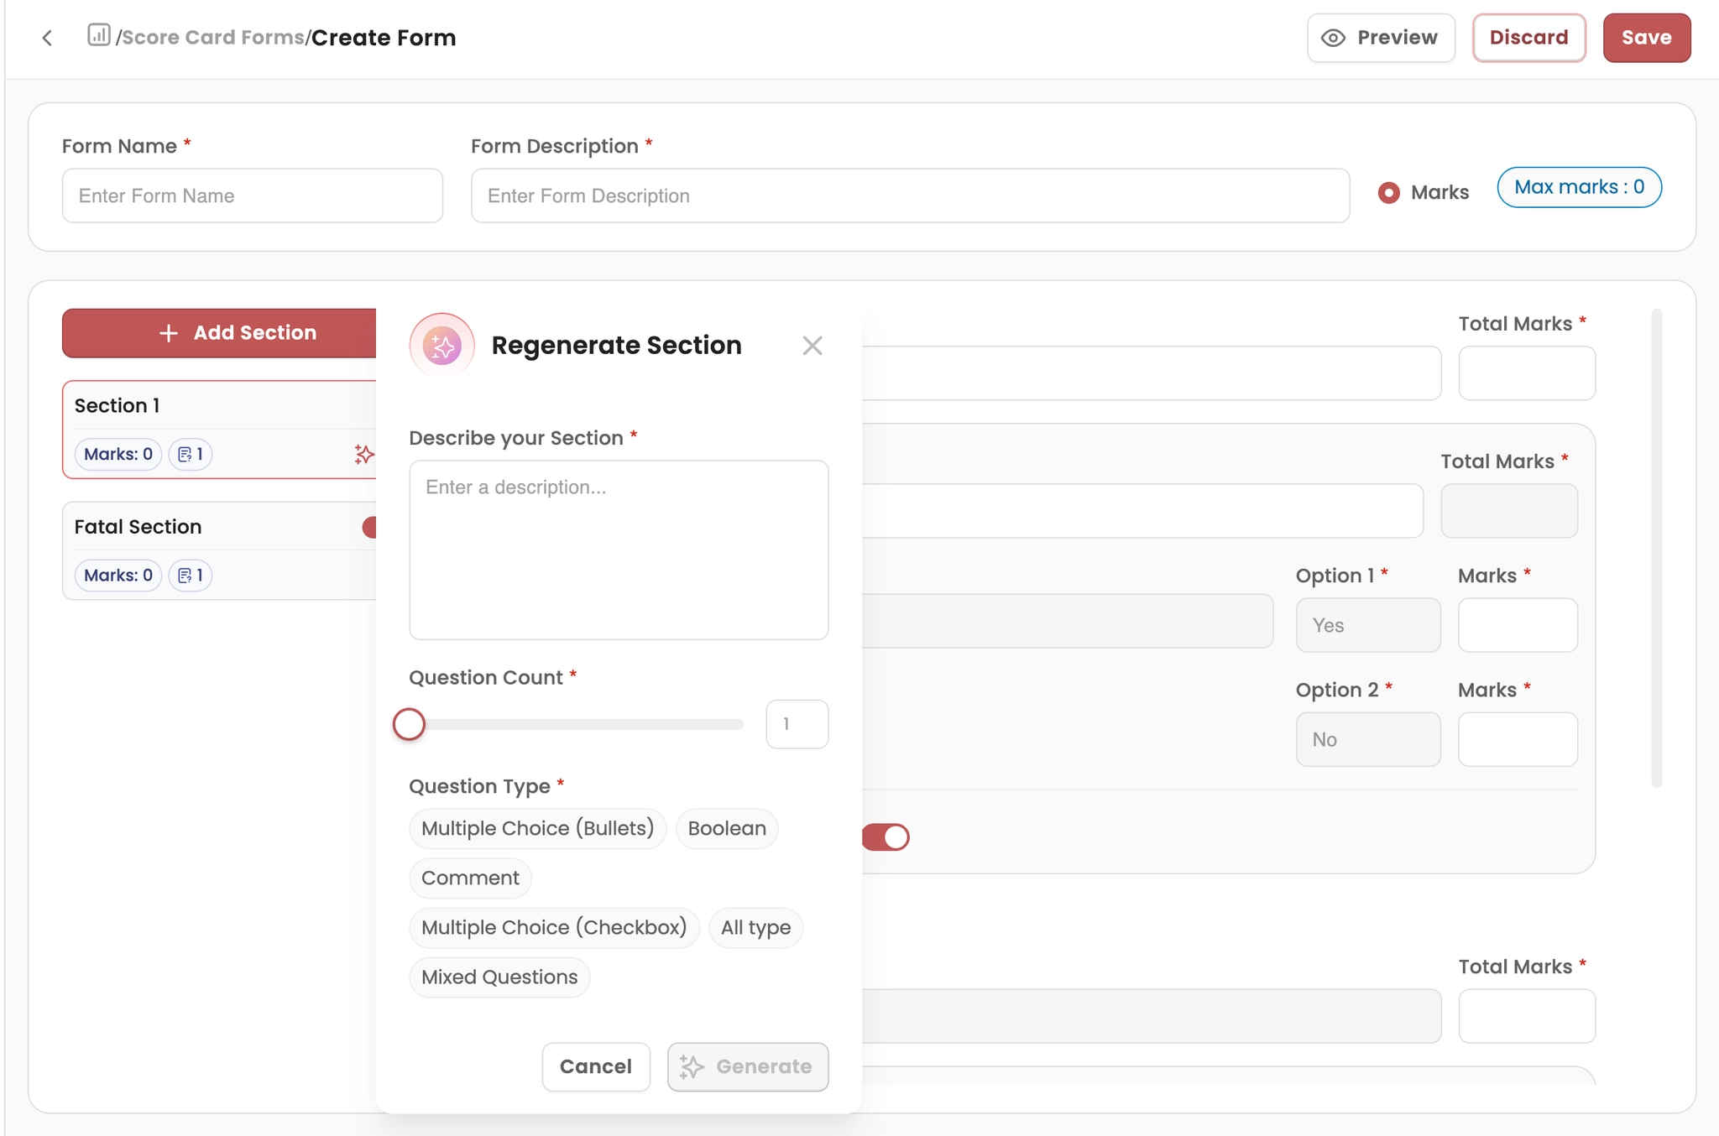Click the sparkle regenerate icon in Section 1
The width and height of the screenshot is (1719, 1136).
click(x=363, y=454)
